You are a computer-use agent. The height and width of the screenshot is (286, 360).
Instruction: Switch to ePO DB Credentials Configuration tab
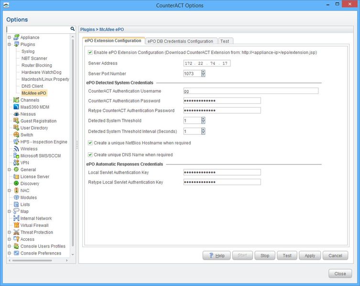180,41
